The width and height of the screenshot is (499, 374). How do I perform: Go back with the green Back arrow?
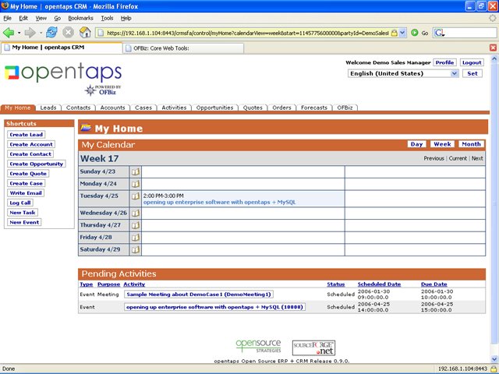9,33
